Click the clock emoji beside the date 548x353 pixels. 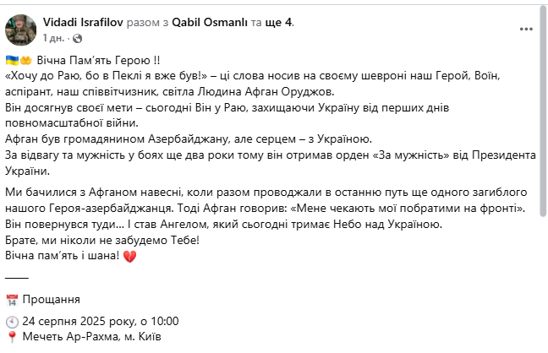[x=12, y=322]
